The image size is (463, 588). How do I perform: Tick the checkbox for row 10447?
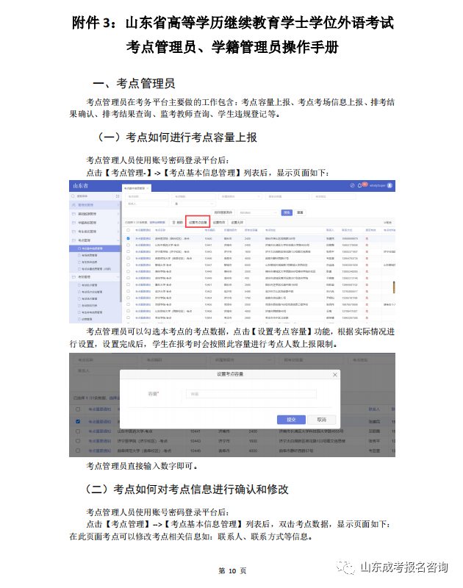click(x=128, y=265)
